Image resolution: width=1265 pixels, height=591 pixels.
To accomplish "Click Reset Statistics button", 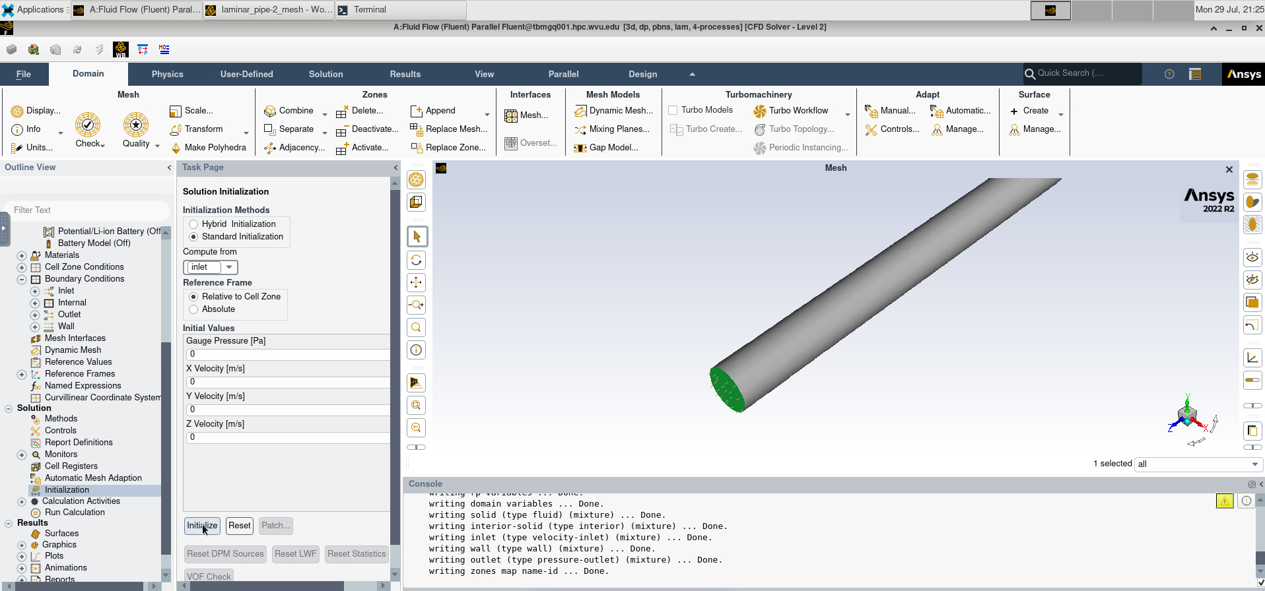I will pyautogui.click(x=357, y=554).
